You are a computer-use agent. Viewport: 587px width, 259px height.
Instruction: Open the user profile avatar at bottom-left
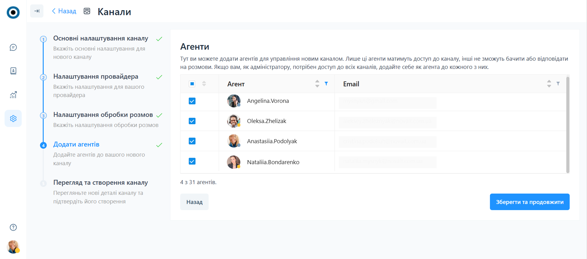click(13, 247)
